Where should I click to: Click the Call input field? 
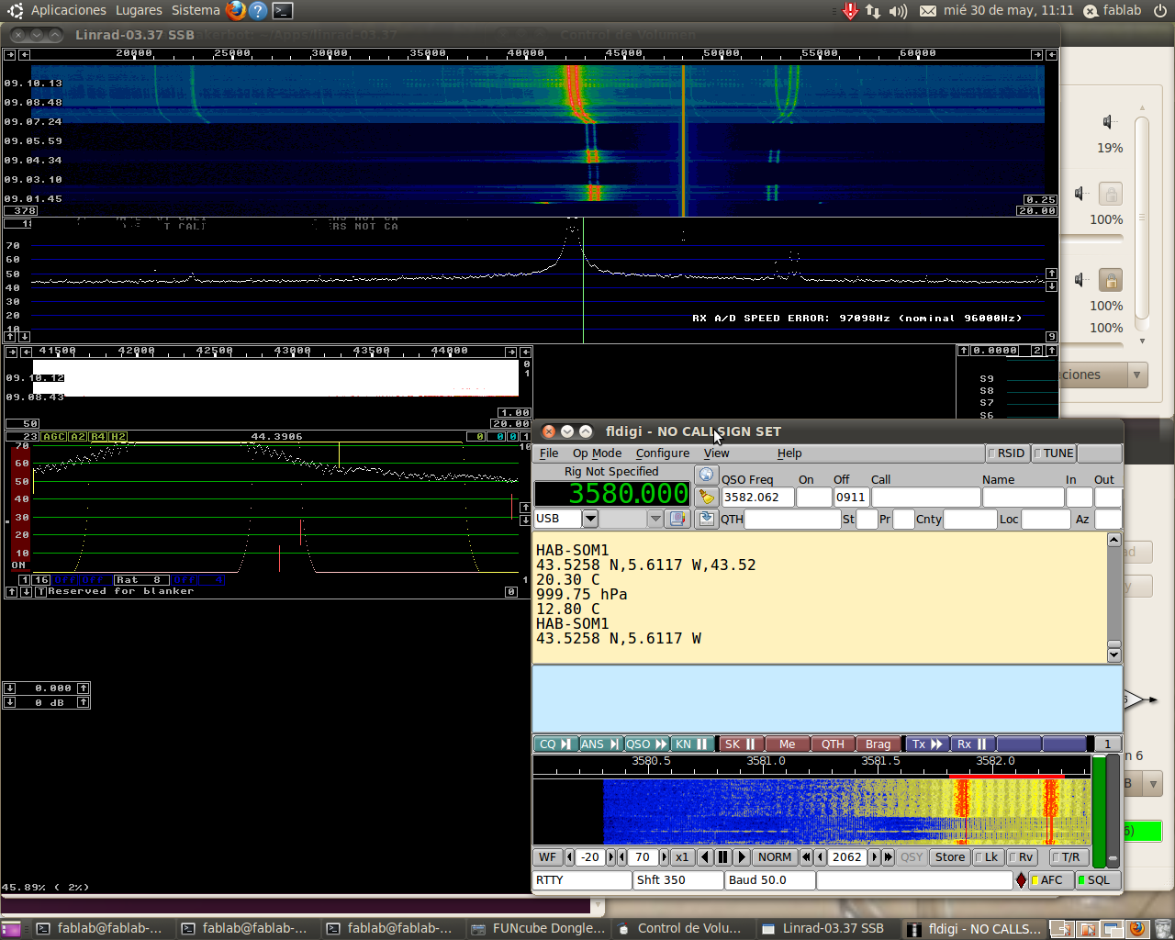coord(924,498)
